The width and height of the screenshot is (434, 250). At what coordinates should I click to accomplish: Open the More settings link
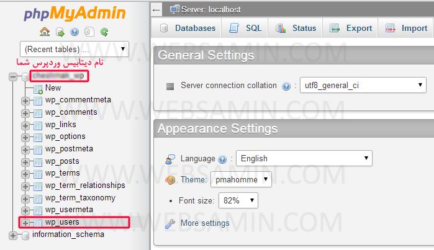(x=205, y=223)
